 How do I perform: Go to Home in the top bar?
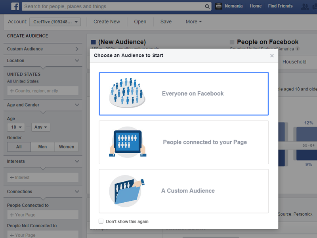pos(256,6)
